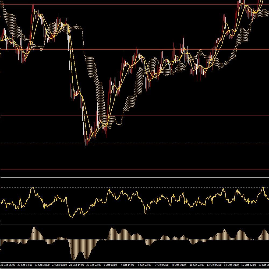Click the 11 Oct 22:00 time label

(x=197, y=265)
